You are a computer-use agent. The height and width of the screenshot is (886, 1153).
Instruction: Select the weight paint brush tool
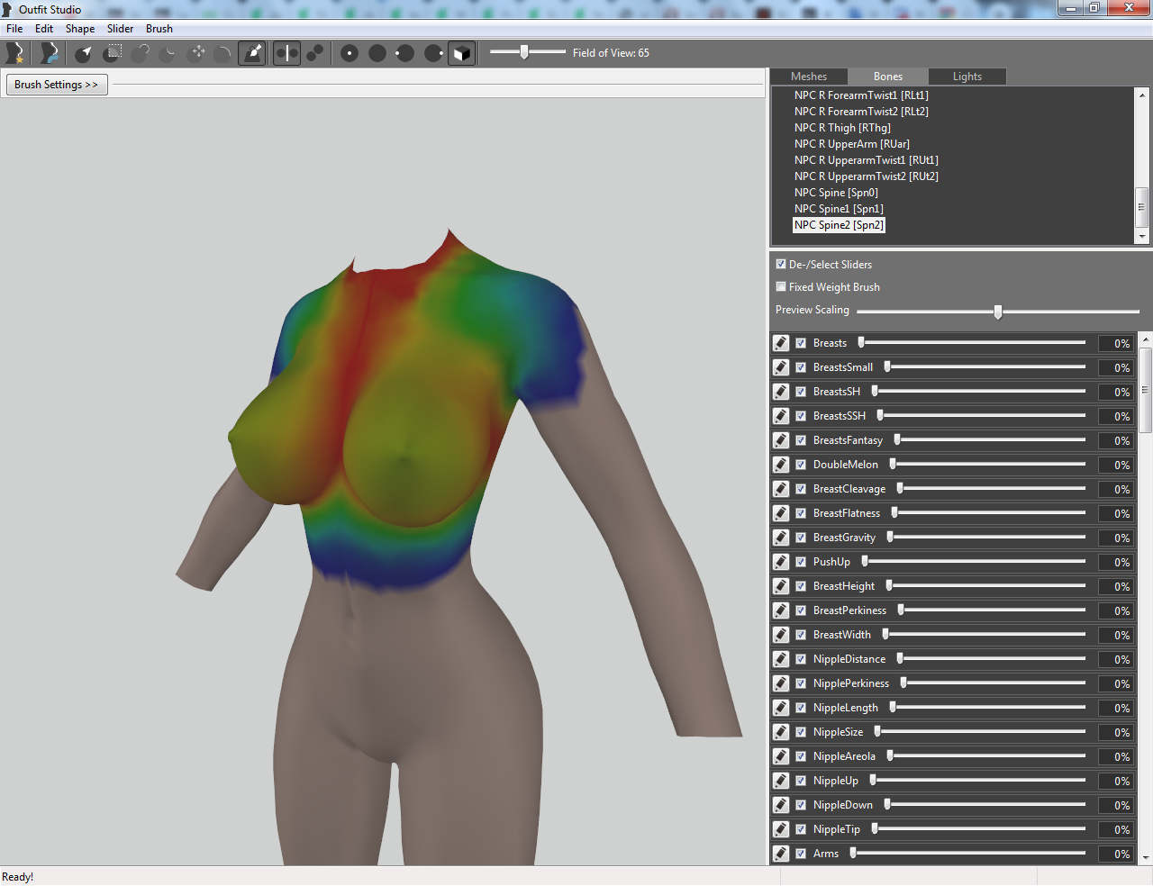253,53
